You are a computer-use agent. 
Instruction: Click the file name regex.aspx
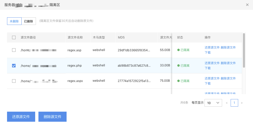[75, 81]
